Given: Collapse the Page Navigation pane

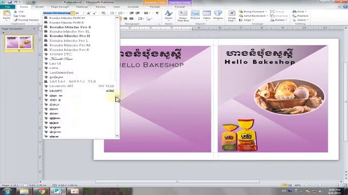Looking at the screenshot, I should 34,29.
